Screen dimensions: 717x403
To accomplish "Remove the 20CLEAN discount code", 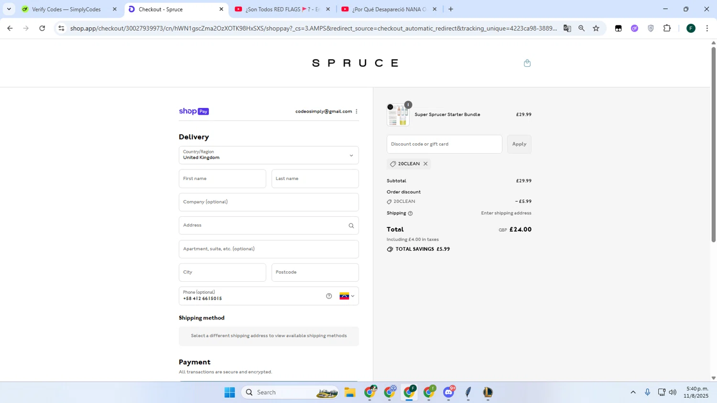I will pyautogui.click(x=425, y=164).
